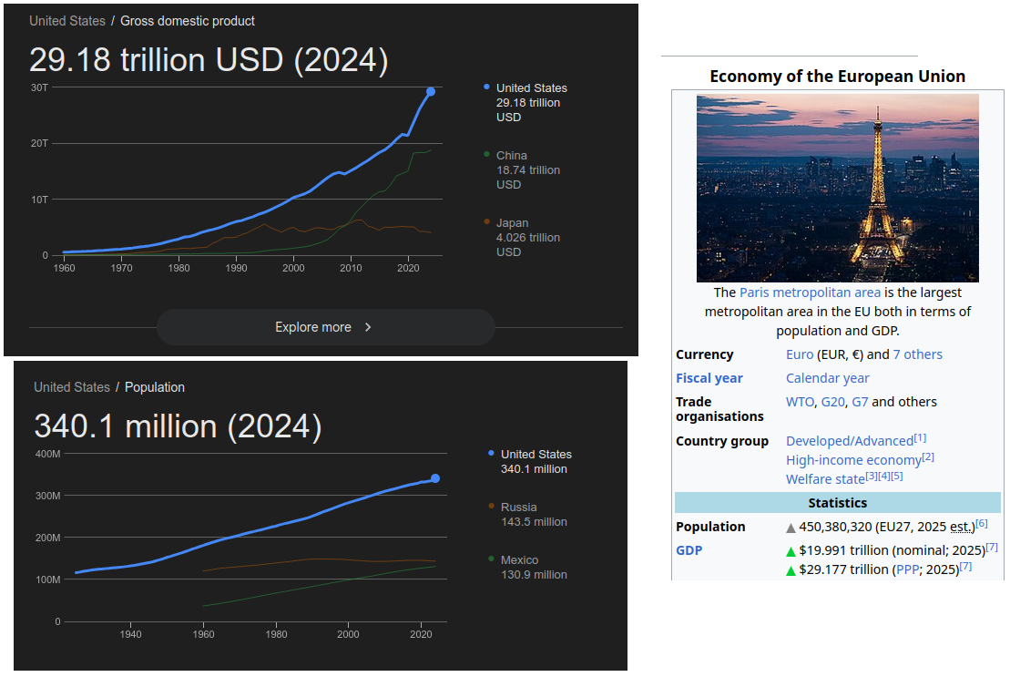Open the High-income economy link
This screenshot has width=1010, height=677.
point(853,460)
